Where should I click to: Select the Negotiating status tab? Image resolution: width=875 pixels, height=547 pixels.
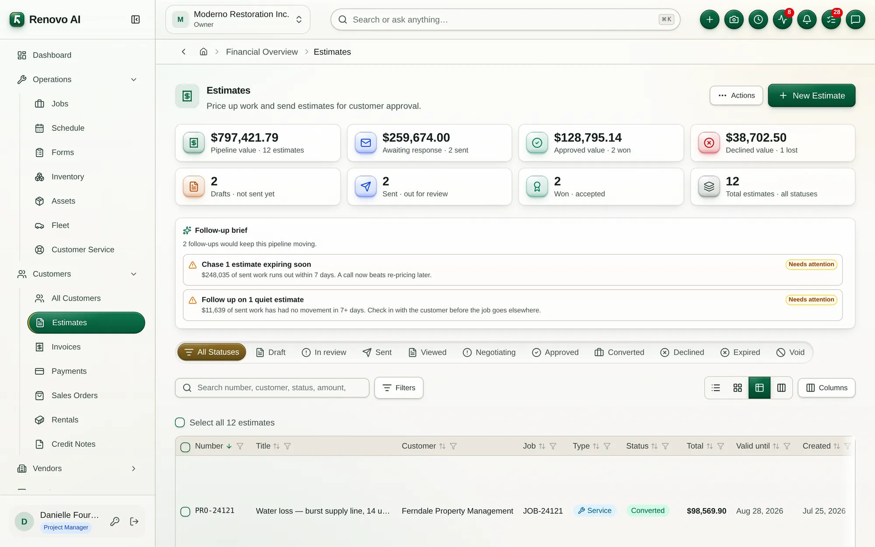tap(489, 352)
